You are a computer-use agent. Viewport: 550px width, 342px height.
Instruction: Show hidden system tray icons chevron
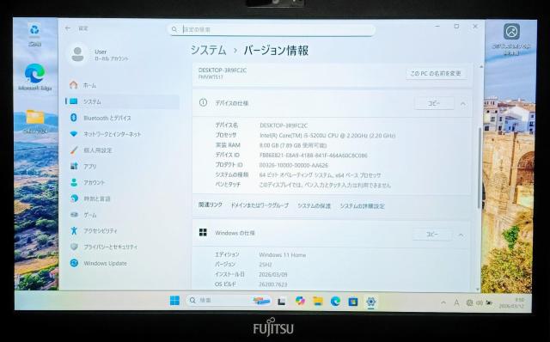(443, 302)
